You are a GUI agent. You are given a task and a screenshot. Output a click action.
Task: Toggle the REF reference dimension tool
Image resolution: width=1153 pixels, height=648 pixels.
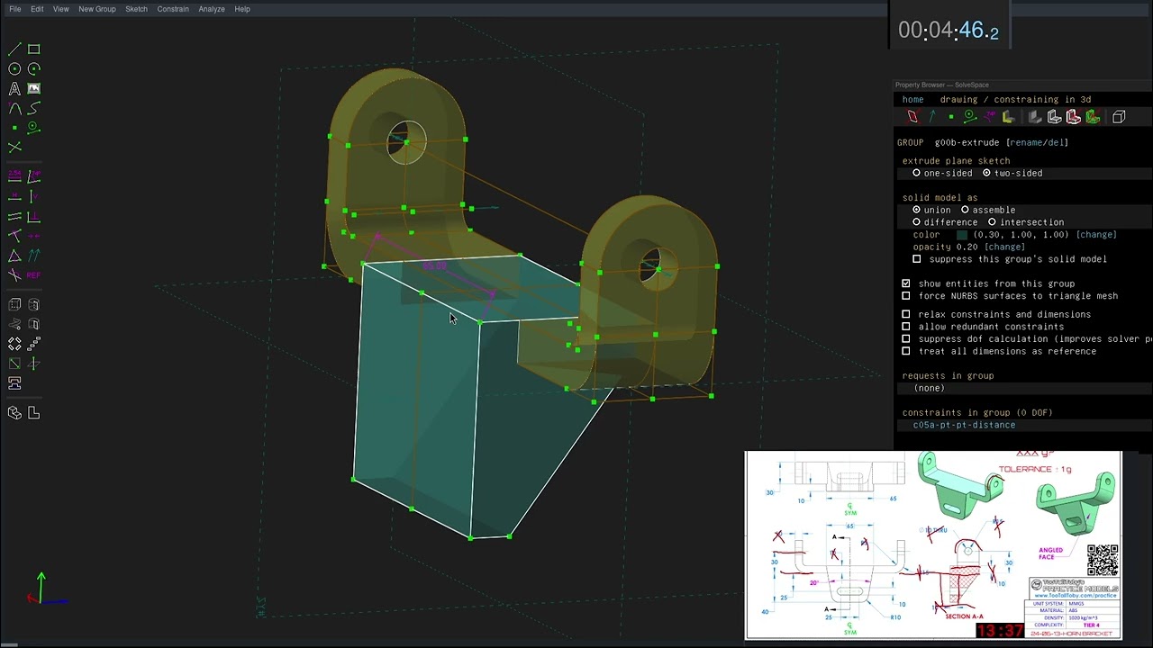(x=33, y=274)
